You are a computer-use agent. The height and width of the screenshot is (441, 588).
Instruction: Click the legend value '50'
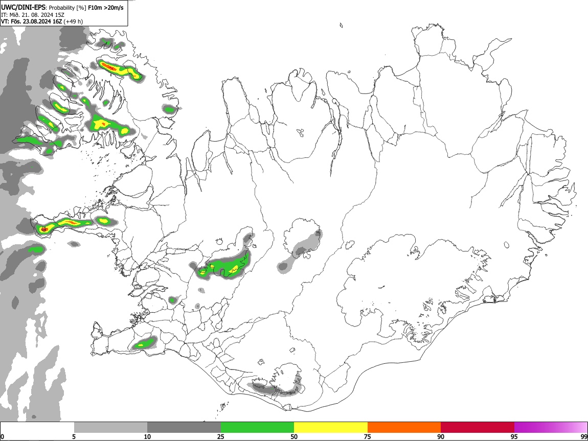(x=294, y=436)
